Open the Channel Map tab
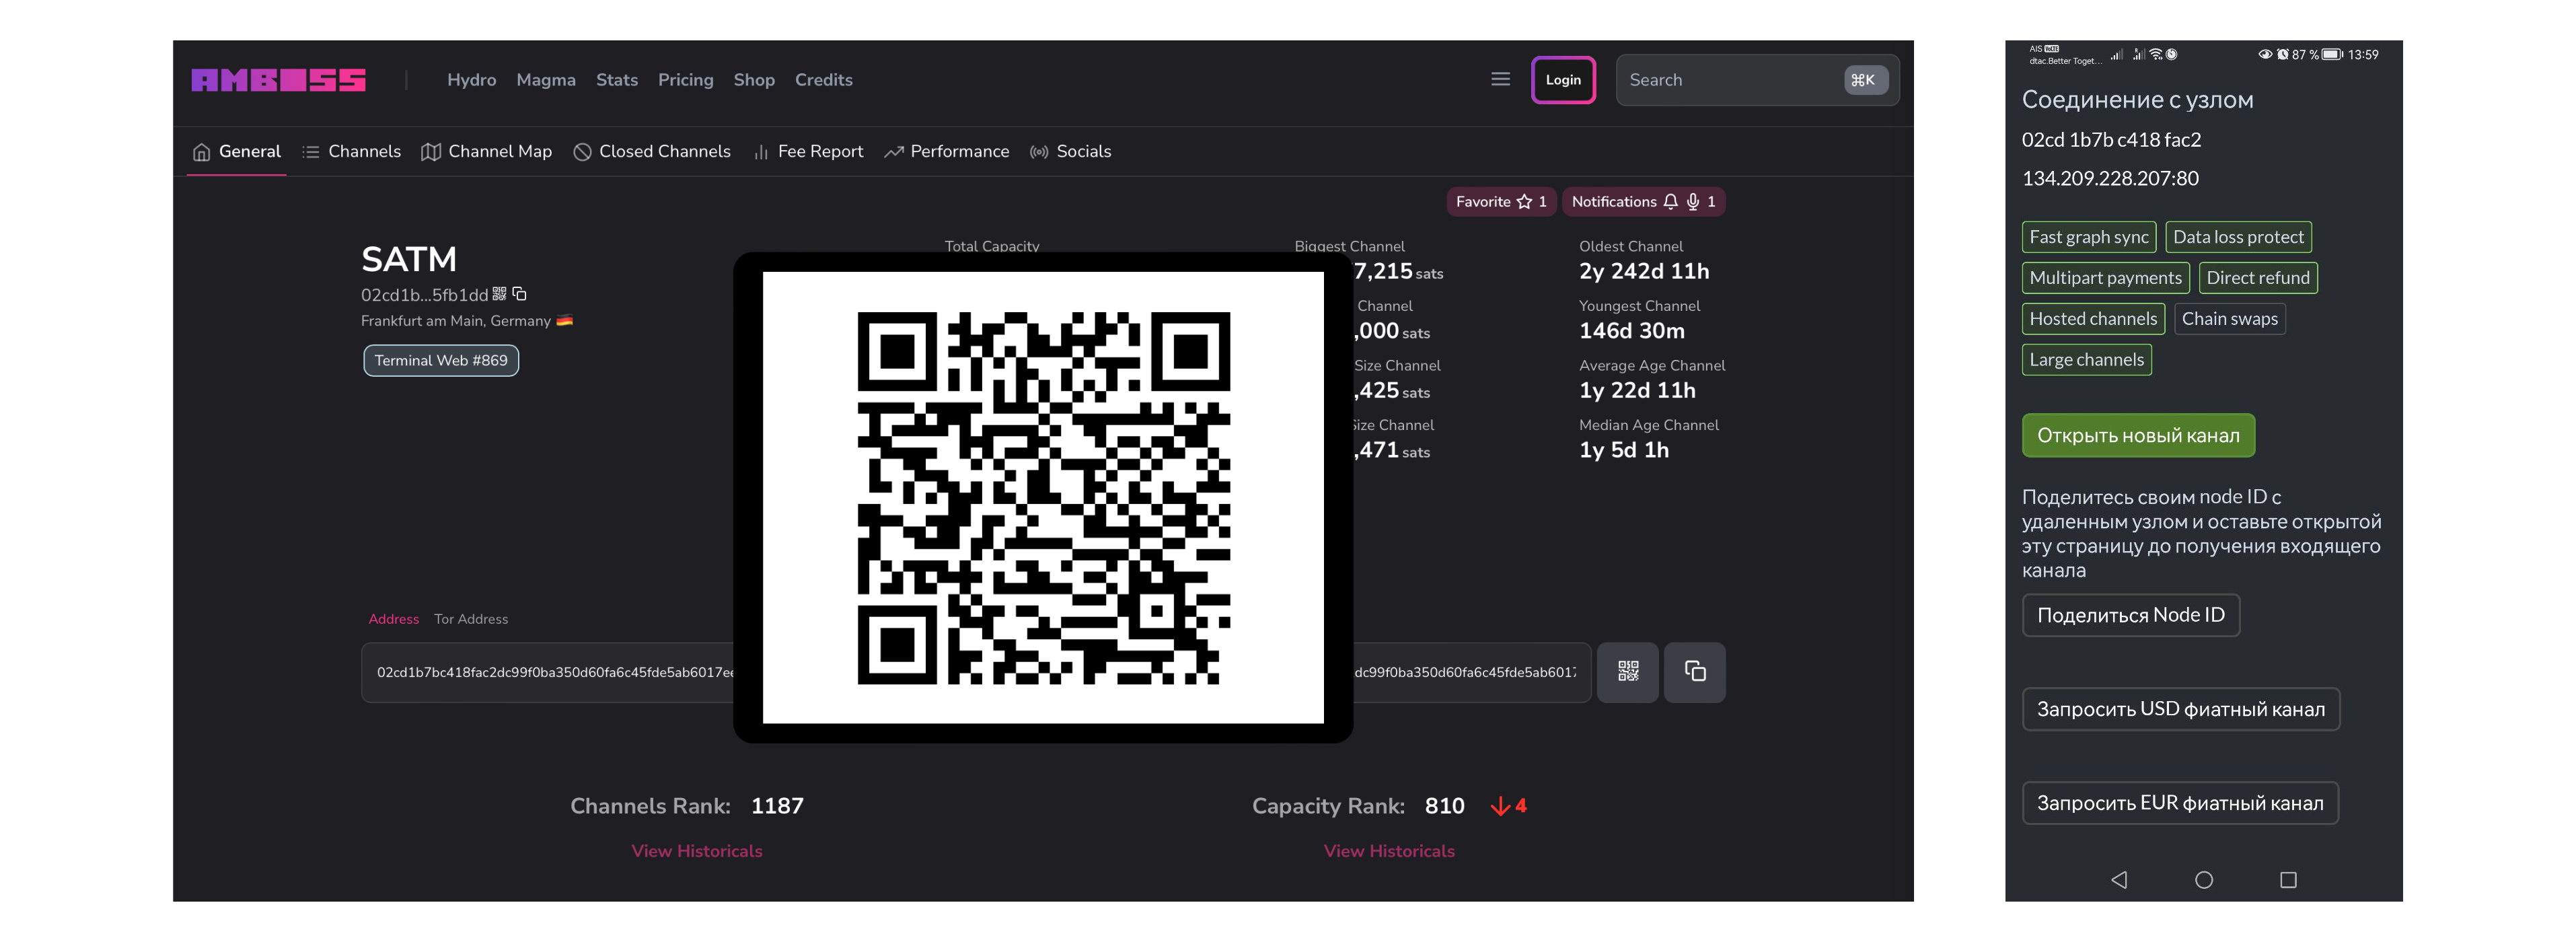 coord(486,152)
